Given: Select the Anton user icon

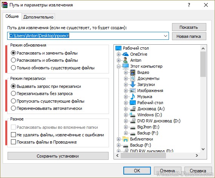Looking at the screenshot, I should [x=125, y=60].
